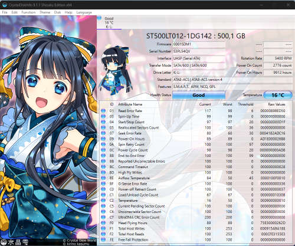Image resolution: width=295 pixels, height=246 pixels.
Task: Open the Help menu
Action: (68, 12)
